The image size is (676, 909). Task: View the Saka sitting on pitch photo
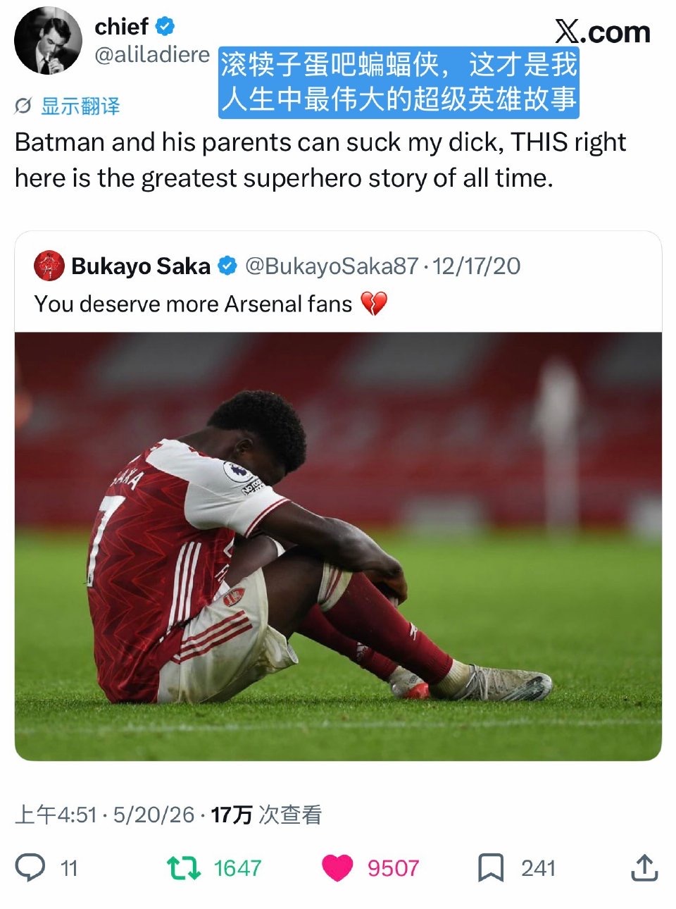(338, 546)
